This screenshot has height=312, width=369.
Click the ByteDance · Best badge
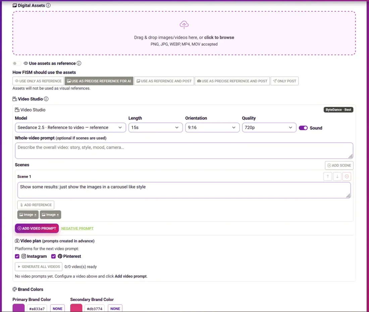coord(338,109)
